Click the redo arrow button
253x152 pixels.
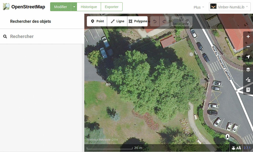(164, 21)
